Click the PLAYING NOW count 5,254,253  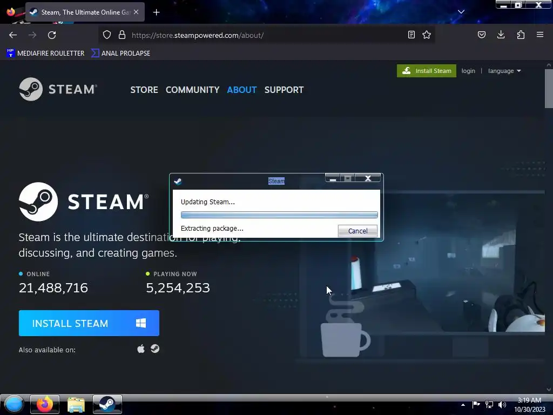pyautogui.click(x=178, y=288)
